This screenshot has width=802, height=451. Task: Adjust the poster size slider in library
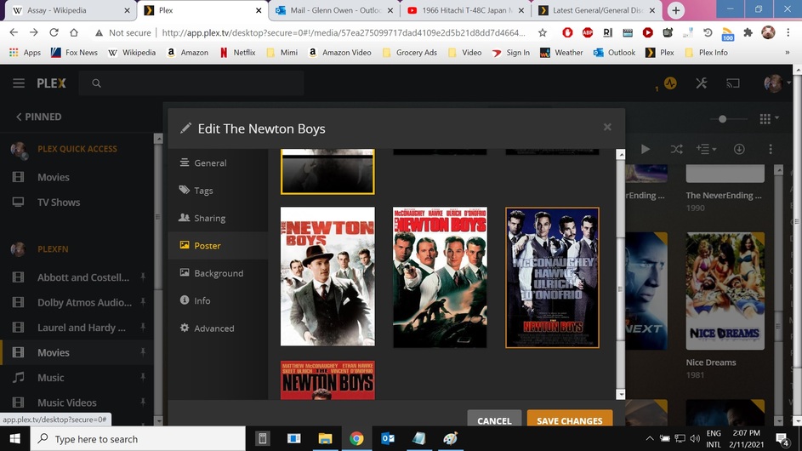click(x=722, y=119)
